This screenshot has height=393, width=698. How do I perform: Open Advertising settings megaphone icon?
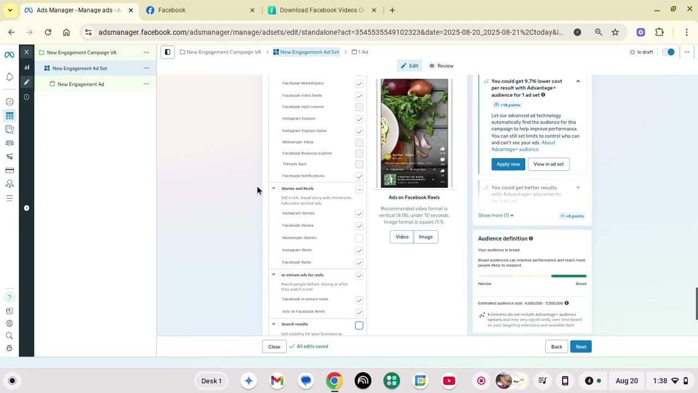pos(9,157)
